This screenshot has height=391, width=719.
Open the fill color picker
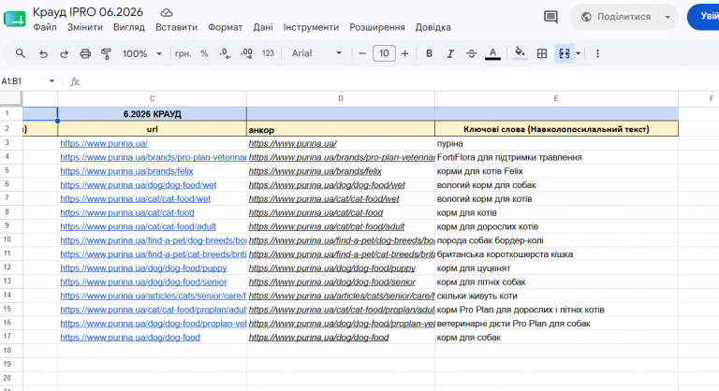point(520,53)
